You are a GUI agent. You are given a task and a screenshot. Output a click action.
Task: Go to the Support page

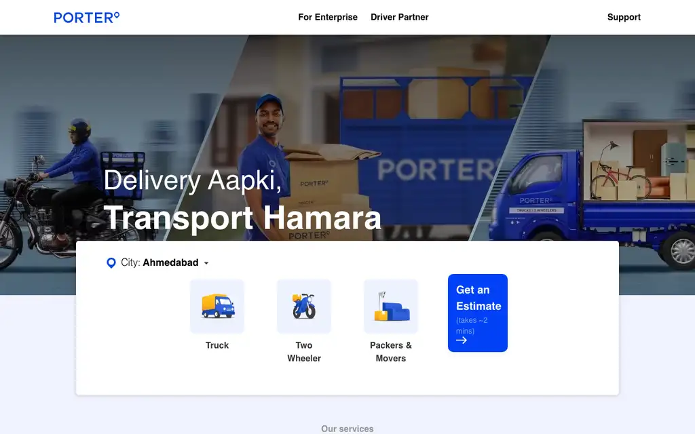point(624,17)
